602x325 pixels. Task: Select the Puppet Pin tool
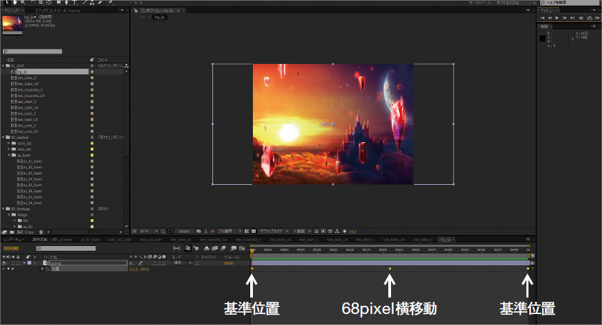tap(110, 2)
